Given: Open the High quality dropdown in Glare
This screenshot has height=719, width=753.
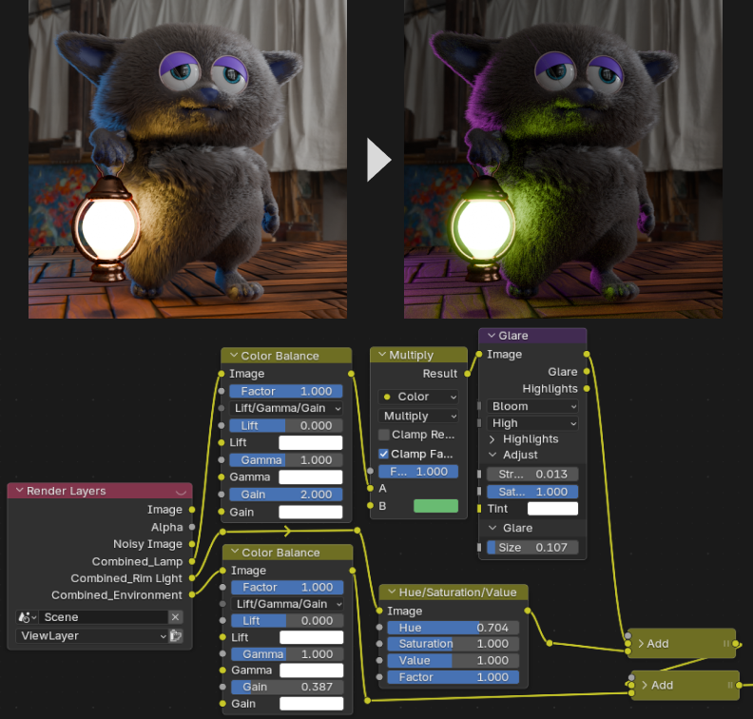Looking at the screenshot, I should 532,423.
